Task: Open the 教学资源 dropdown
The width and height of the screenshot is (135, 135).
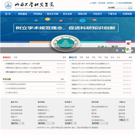Action: [100, 123]
